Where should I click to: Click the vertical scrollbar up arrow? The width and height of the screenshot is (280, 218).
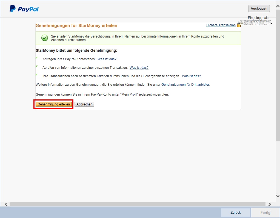pyautogui.click(x=278, y=6)
